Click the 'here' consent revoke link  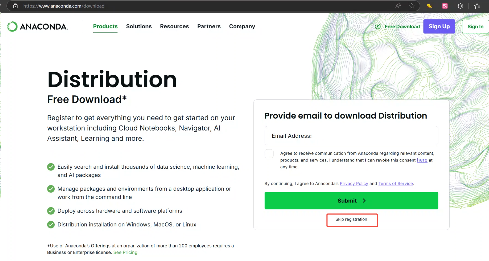[422, 160]
